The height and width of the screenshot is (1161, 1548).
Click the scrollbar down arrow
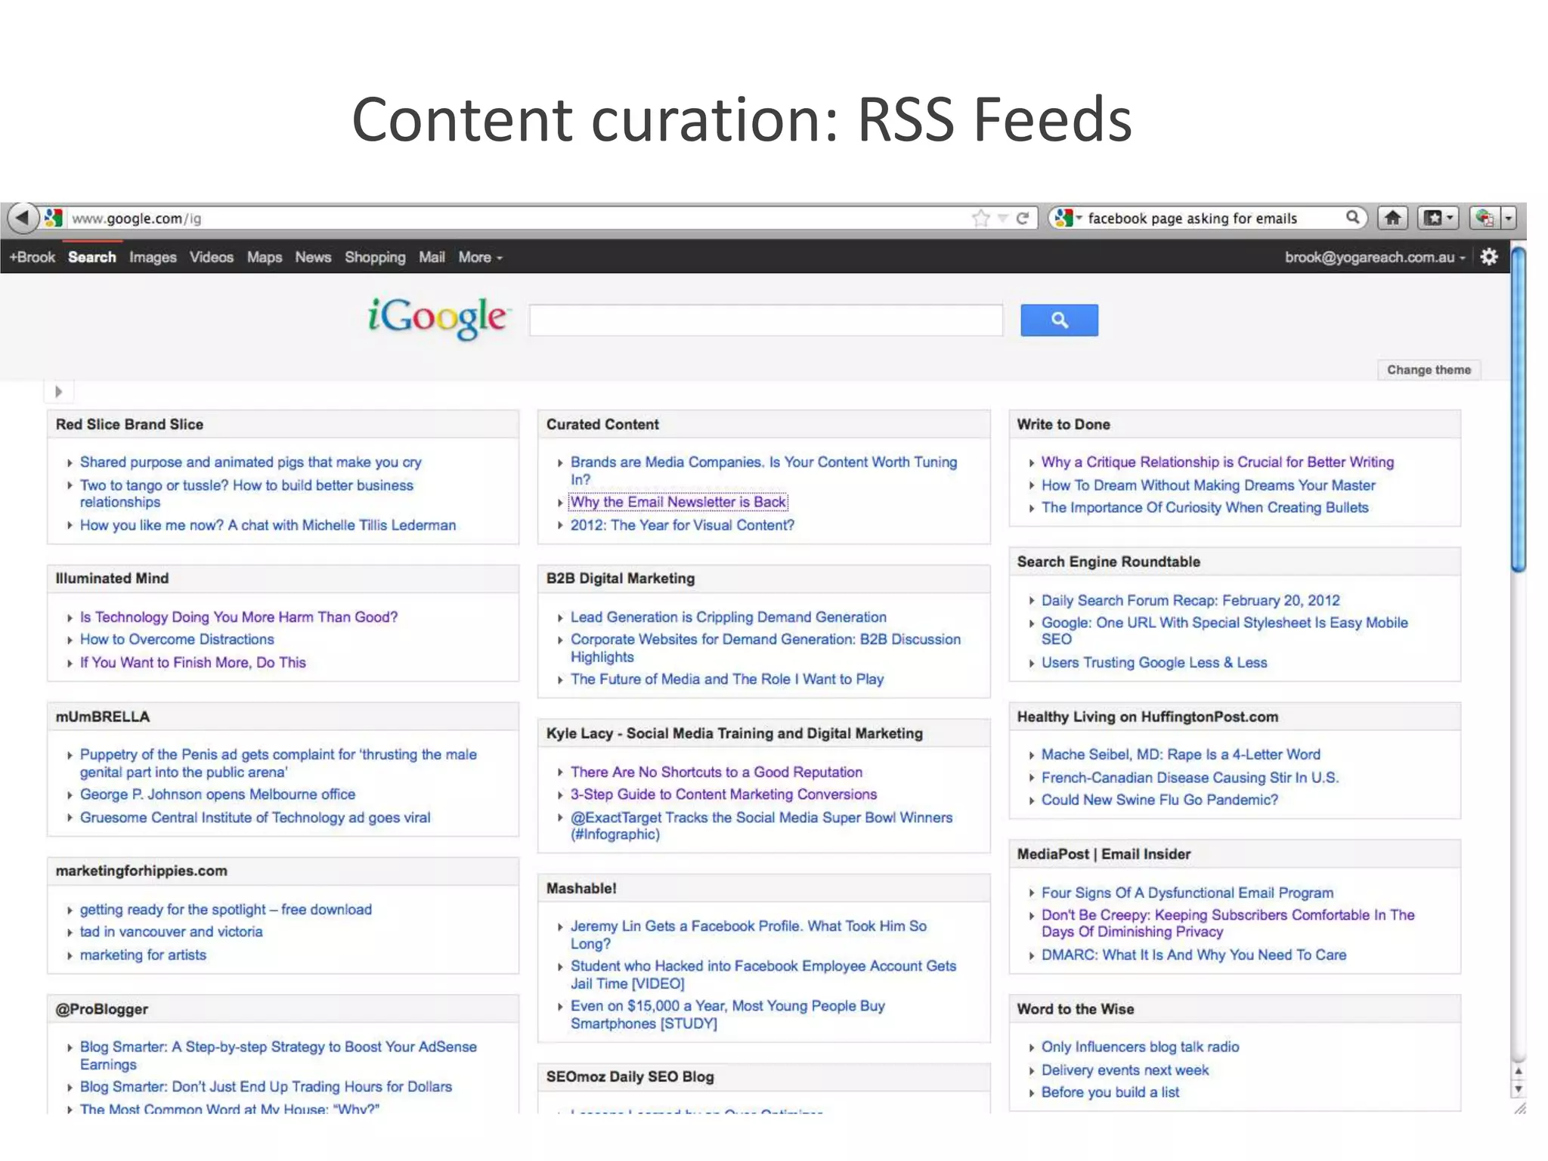(x=1518, y=1090)
